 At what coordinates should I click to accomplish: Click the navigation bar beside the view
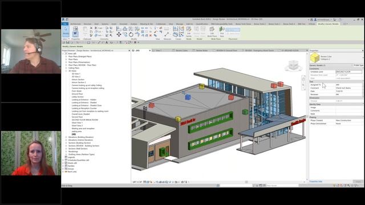point(303,82)
